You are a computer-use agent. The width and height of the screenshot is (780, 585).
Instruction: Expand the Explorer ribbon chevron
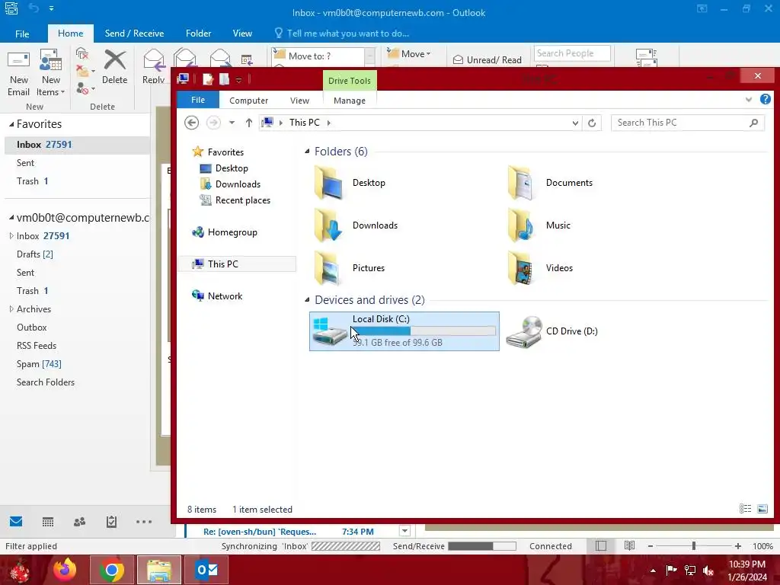(x=749, y=100)
